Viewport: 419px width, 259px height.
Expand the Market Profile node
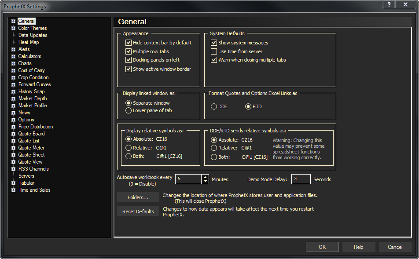click(13, 106)
